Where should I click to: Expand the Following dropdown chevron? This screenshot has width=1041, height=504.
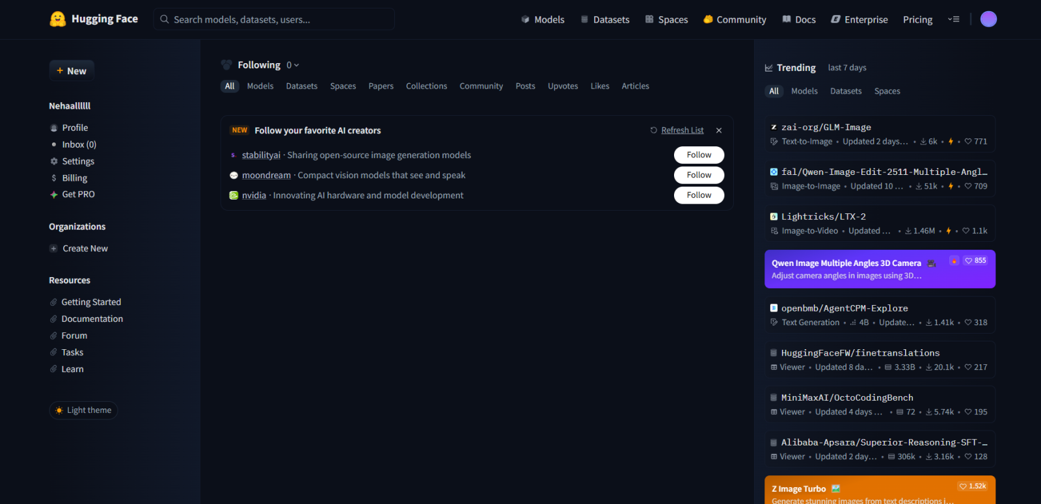[297, 65]
